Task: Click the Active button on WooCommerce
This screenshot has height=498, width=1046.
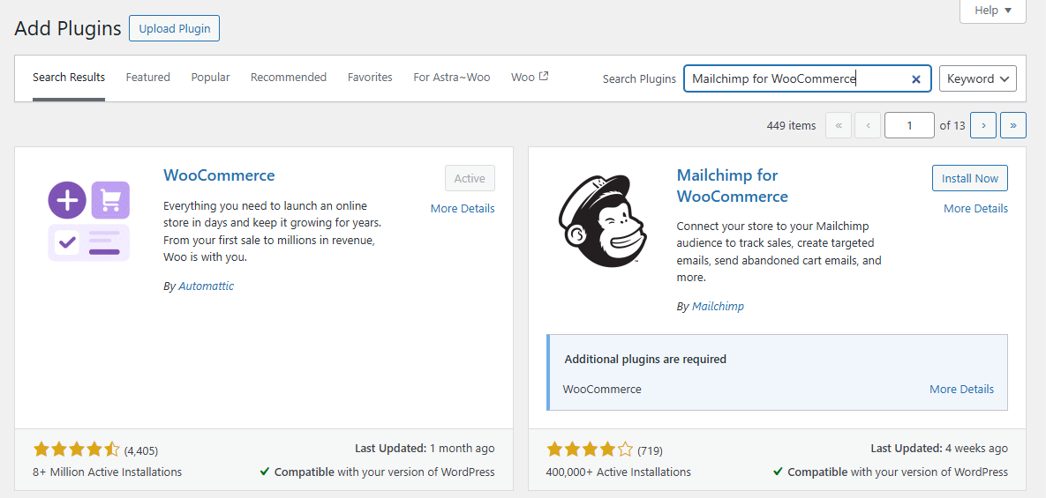Action: tap(470, 178)
